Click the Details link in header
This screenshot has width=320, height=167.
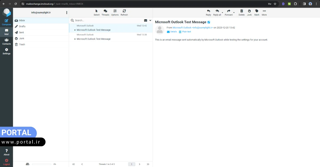click(x=172, y=32)
